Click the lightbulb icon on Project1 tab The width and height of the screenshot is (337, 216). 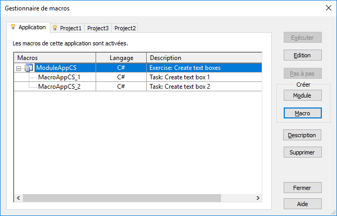[55, 28]
